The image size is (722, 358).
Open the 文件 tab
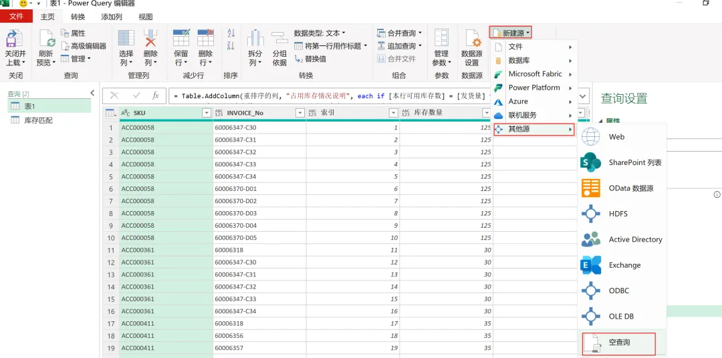click(x=16, y=17)
